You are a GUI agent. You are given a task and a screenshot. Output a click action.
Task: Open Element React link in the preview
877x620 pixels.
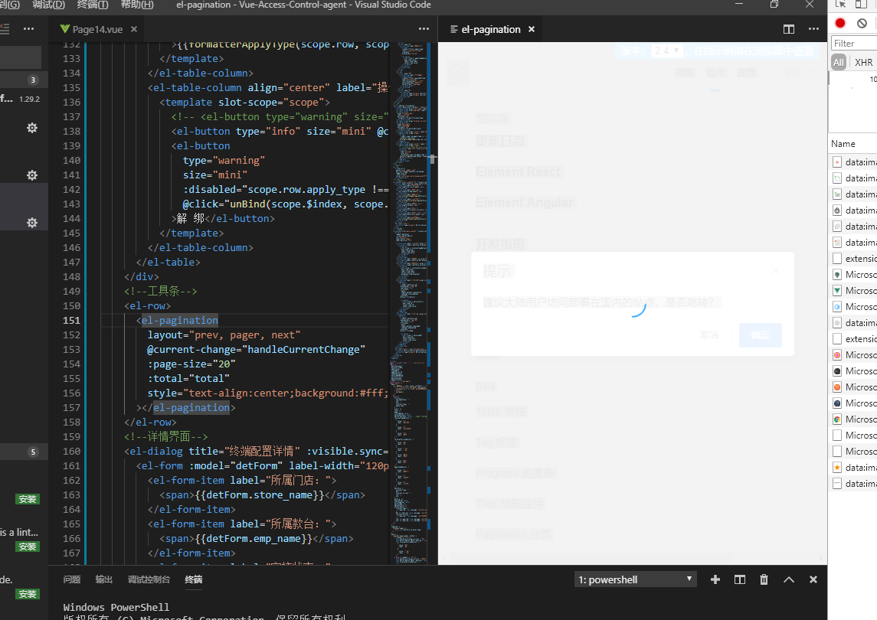[x=518, y=171]
